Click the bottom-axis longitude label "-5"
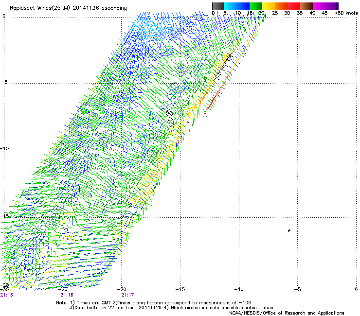The height and width of the screenshot is (316, 360). tap(297, 289)
